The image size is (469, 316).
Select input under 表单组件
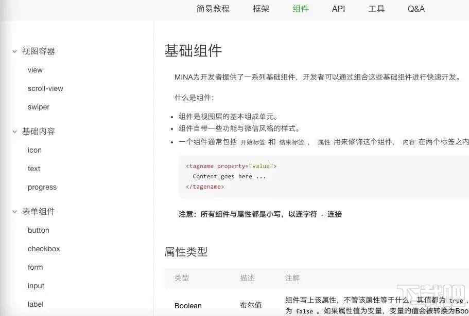[36, 286]
